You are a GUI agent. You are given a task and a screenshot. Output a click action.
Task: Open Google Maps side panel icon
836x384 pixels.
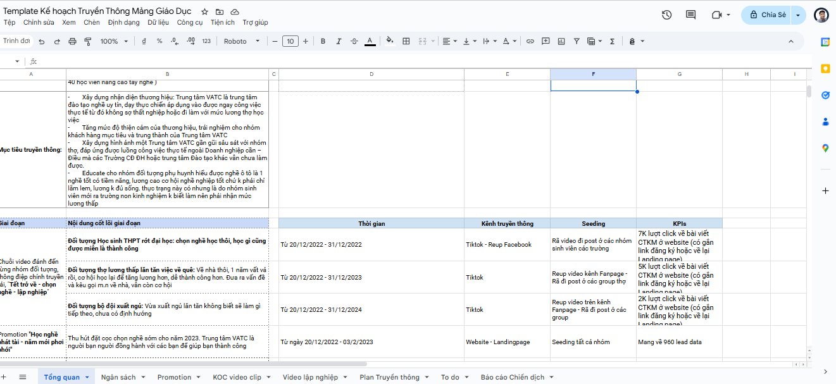point(825,148)
